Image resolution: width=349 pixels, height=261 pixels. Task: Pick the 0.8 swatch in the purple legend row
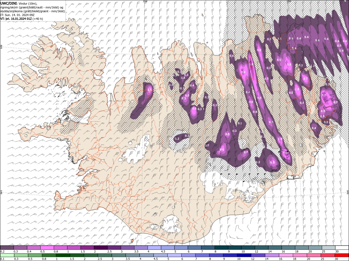(x=60, y=248)
